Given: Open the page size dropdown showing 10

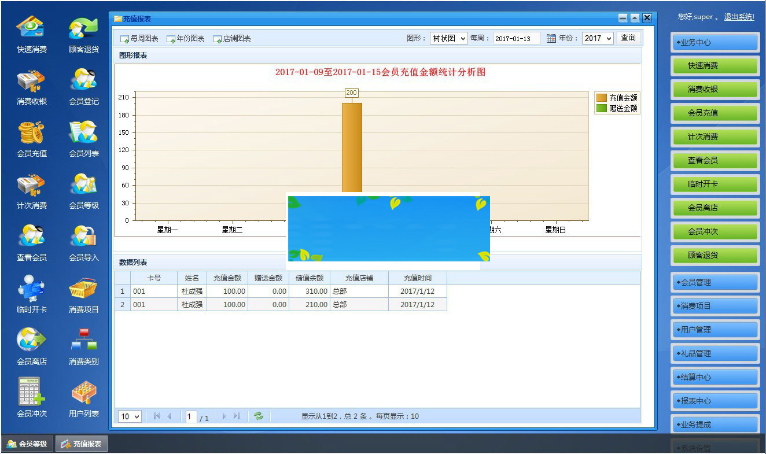Looking at the screenshot, I should pyautogui.click(x=128, y=416).
